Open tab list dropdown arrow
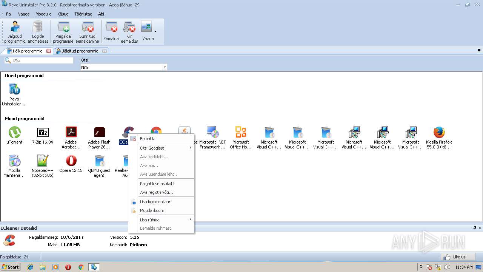 [479, 51]
